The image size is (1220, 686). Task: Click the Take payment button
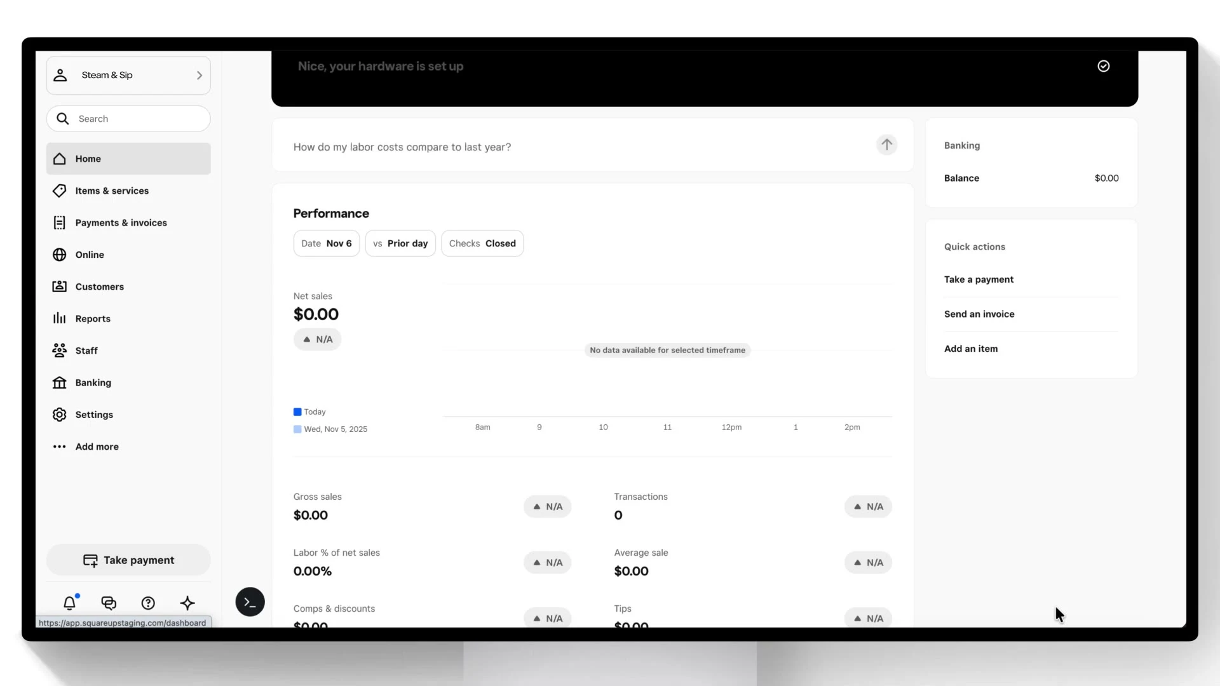pyautogui.click(x=128, y=560)
